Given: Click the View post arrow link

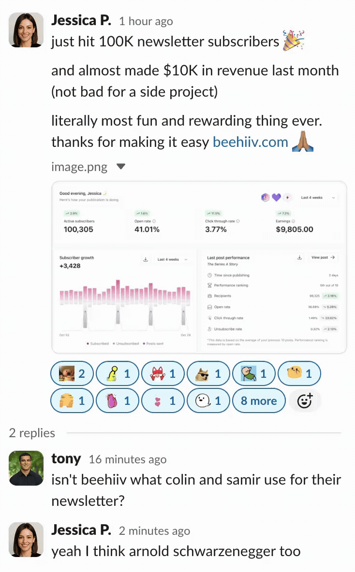Looking at the screenshot, I should click(x=322, y=257).
